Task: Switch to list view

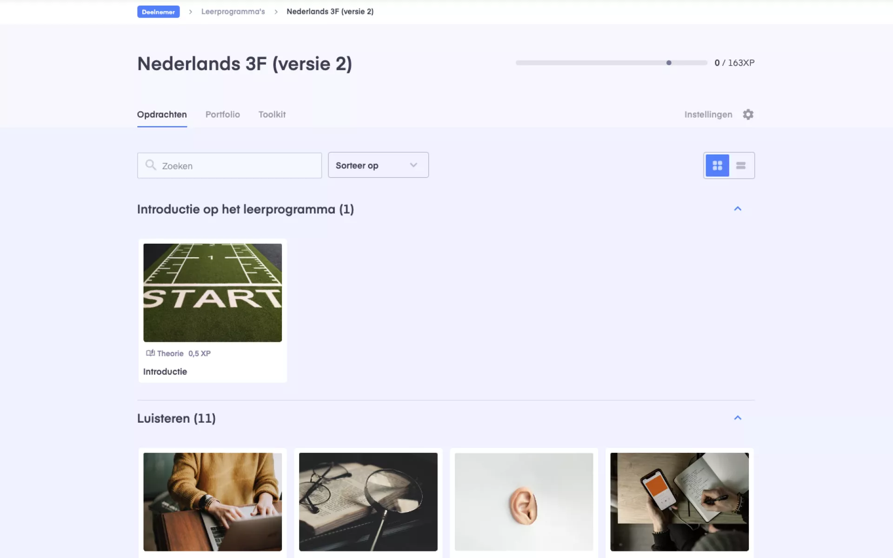Action: click(x=741, y=166)
